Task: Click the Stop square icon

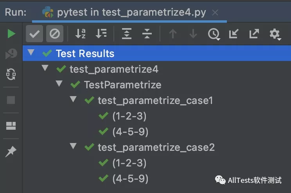Action: pyautogui.click(x=11, y=100)
